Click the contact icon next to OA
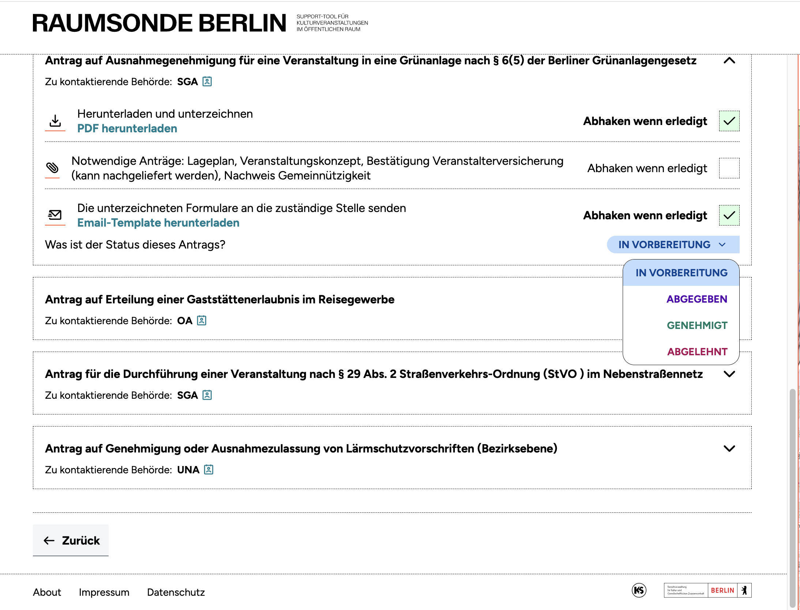Screen dimensions: 800x610 coord(201,321)
